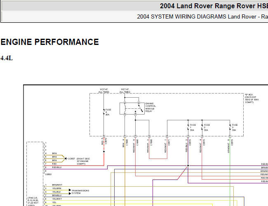Click the YEL/WHT wire label at pin 8
The image size is (268, 206).
pos(57,199)
